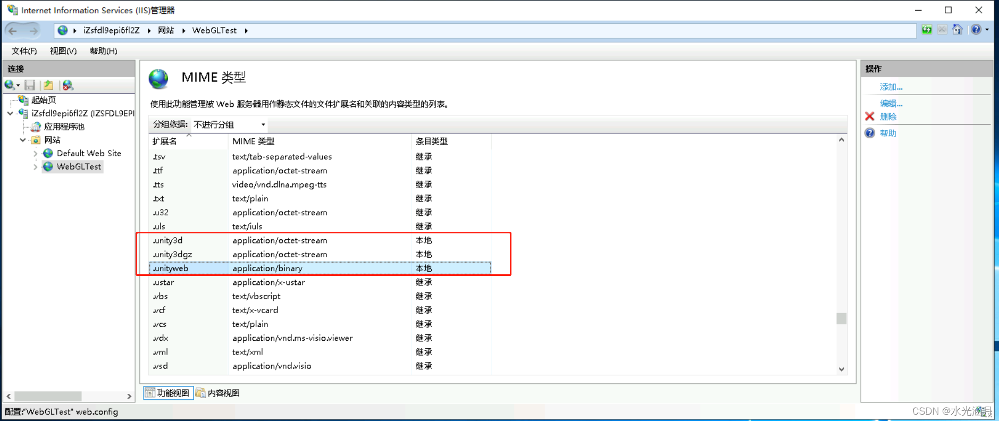Click the Home icon in address bar
Screen dimensions: 999x421
[958, 30]
